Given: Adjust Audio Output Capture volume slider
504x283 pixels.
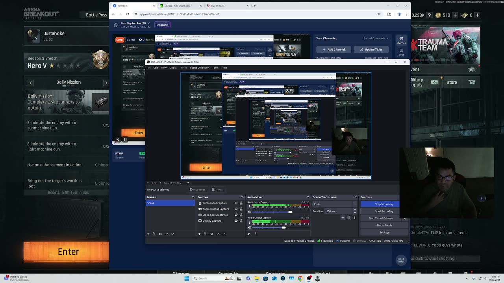Looking at the screenshot, I should coord(283,227).
